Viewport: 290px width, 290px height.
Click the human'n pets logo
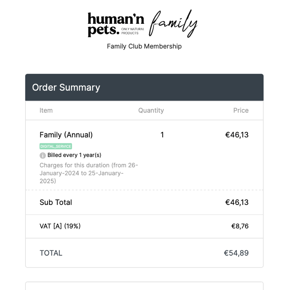click(x=116, y=24)
